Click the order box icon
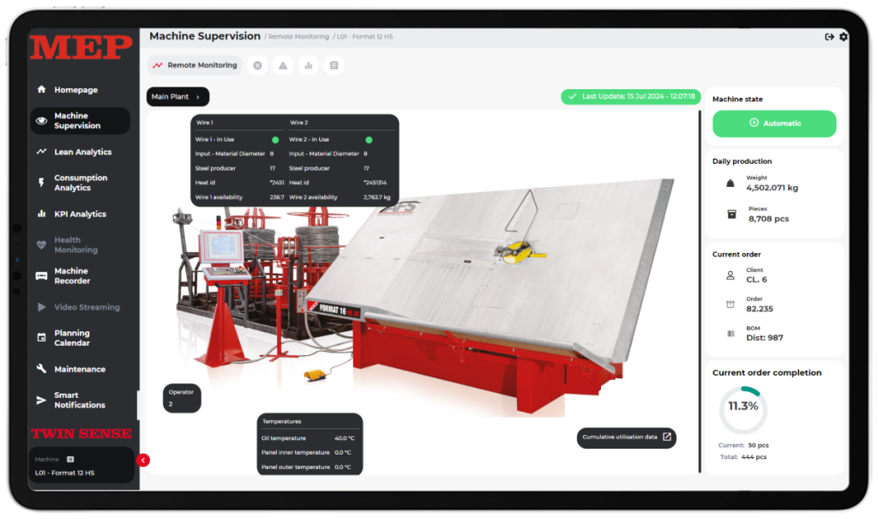Image resolution: width=878 pixels, height=519 pixels. click(731, 305)
